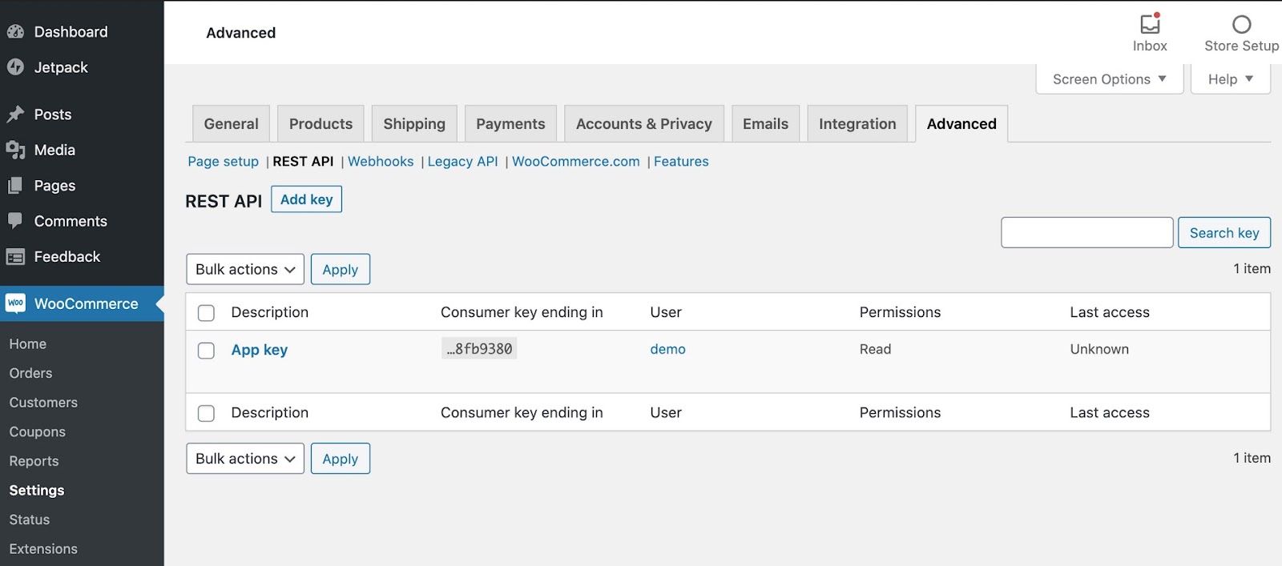The height and width of the screenshot is (566, 1282).
Task: Open the Media menu label
Action: (54, 150)
